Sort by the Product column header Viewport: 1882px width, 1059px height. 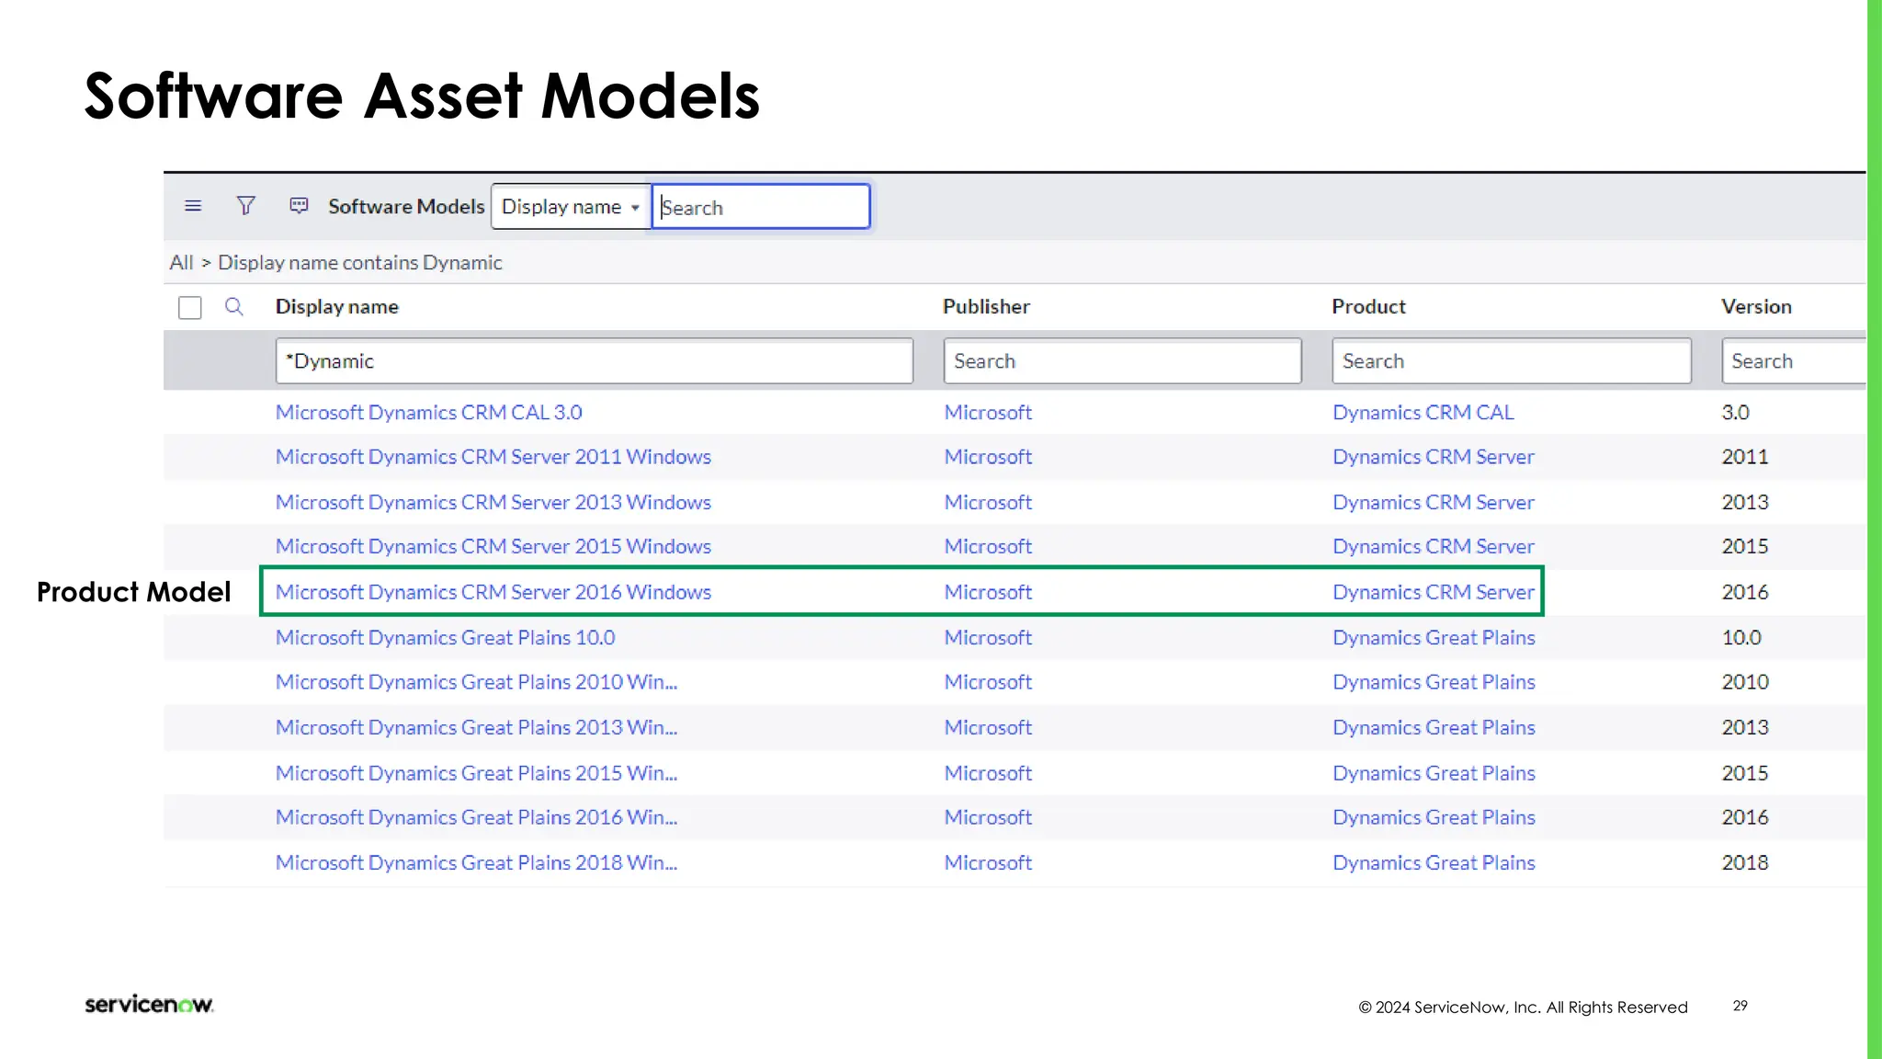1368,307
